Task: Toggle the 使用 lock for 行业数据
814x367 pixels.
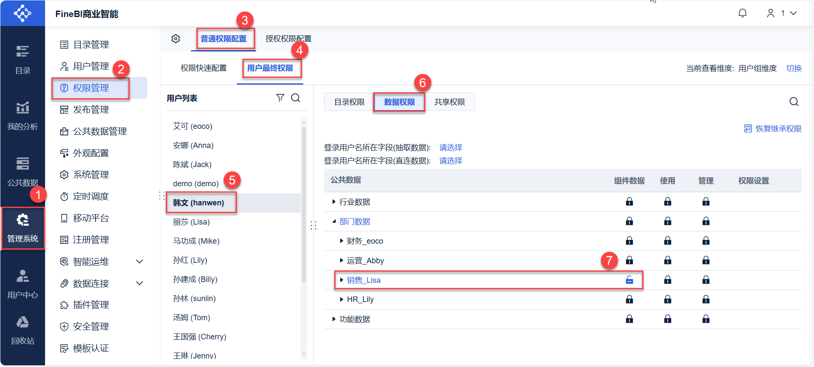Action: click(x=668, y=202)
